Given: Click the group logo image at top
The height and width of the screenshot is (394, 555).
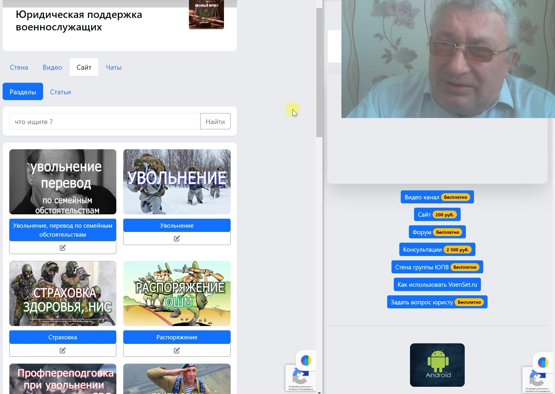Looking at the screenshot, I should [206, 14].
